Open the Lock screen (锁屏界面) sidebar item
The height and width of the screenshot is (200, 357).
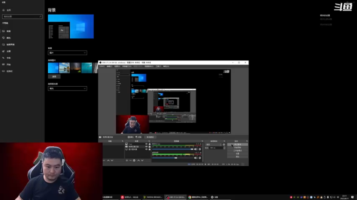click(x=8, y=44)
